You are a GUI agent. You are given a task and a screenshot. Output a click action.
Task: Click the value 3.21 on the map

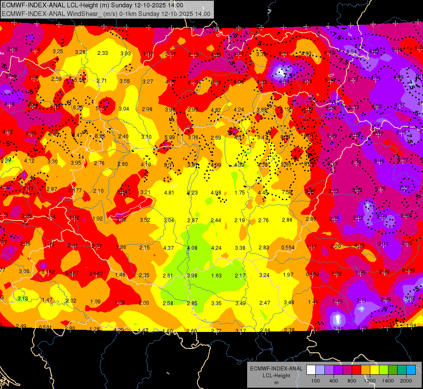pos(146,192)
